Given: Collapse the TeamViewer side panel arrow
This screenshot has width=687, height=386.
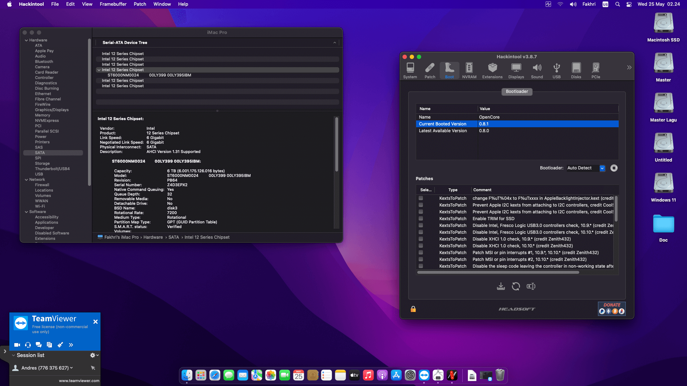Looking at the screenshot, I should (5, 351).
